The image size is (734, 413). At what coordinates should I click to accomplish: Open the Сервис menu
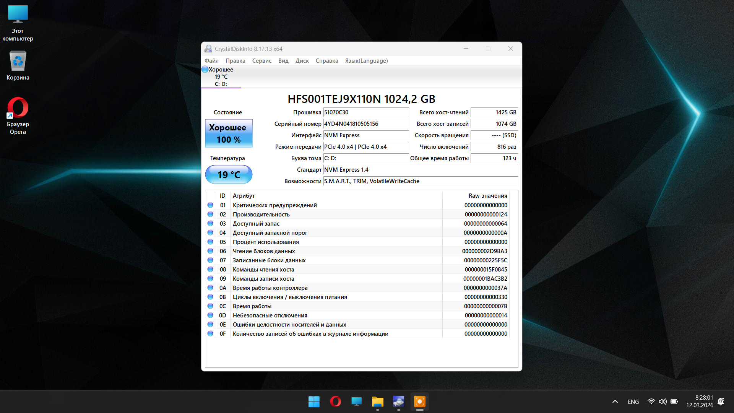coord(261,61)
